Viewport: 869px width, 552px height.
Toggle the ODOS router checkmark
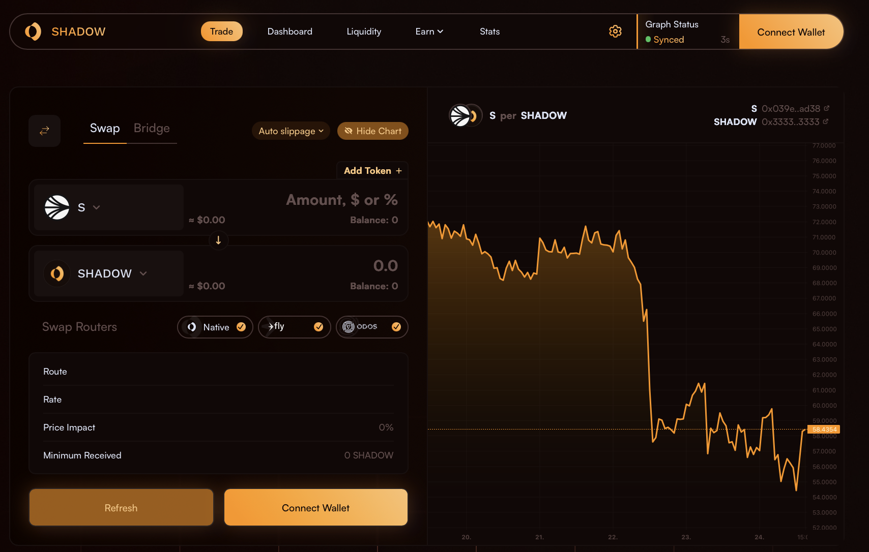[396, 327]
